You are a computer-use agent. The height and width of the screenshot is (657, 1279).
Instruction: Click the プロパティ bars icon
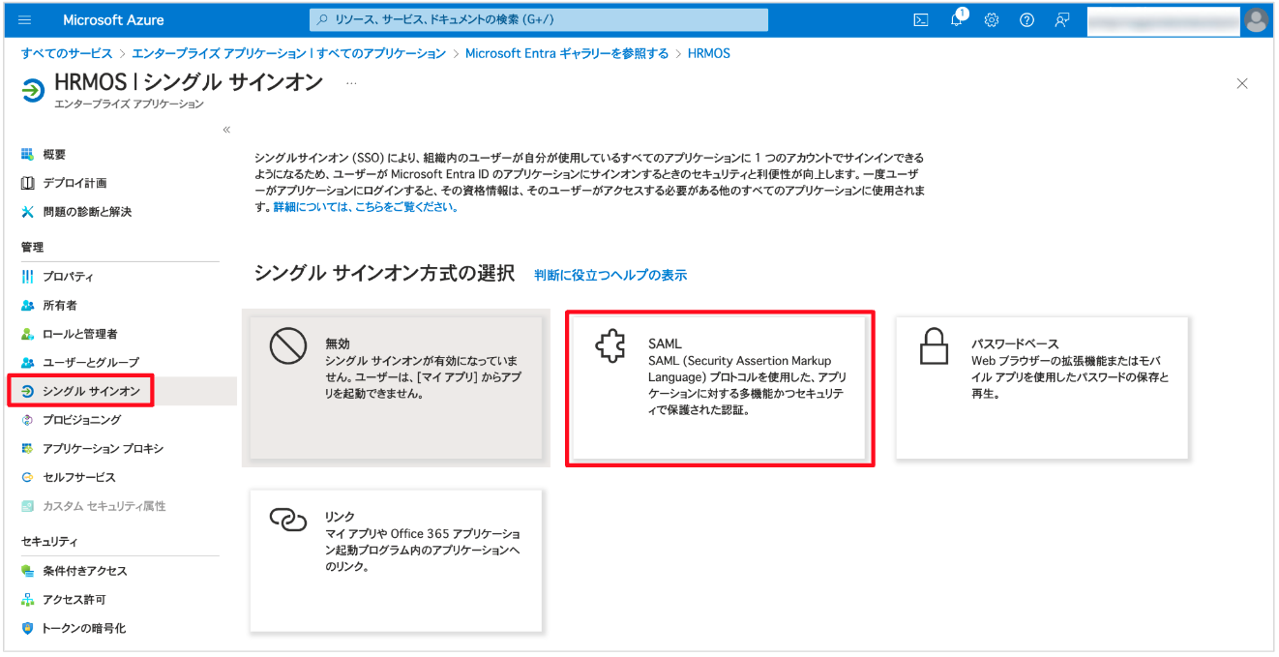pos(27,277)
